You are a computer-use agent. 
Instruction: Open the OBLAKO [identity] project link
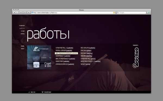(x=86, y=56)
